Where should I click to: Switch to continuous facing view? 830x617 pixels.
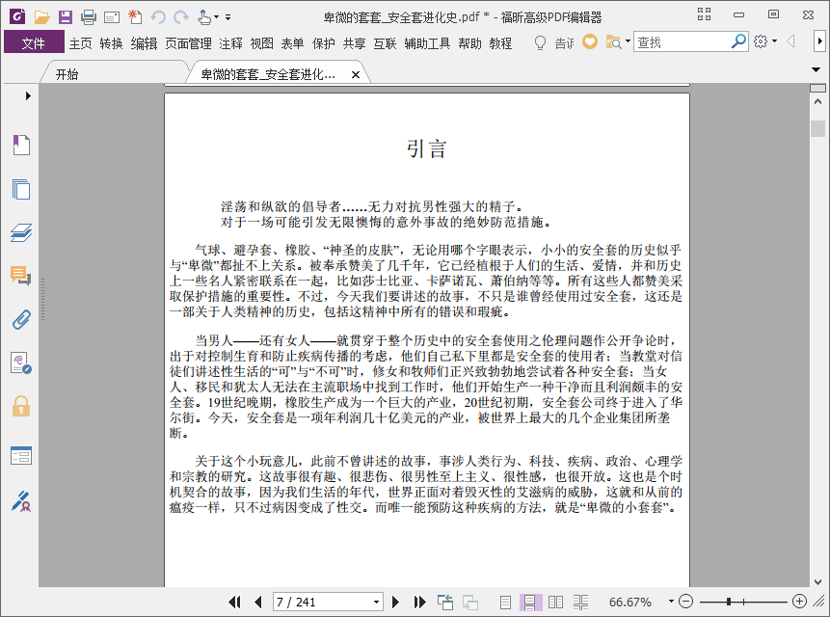pos(580,602)
